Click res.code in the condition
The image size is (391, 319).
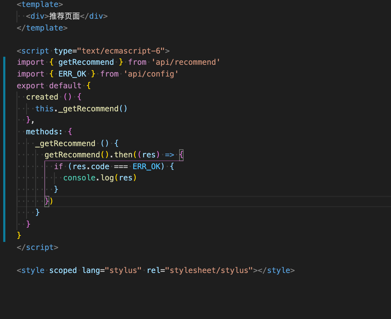(x=91, y=166)
